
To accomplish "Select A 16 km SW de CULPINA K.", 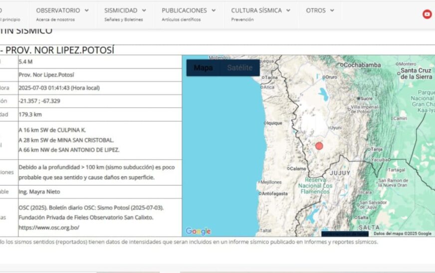I will pos(52,130).
